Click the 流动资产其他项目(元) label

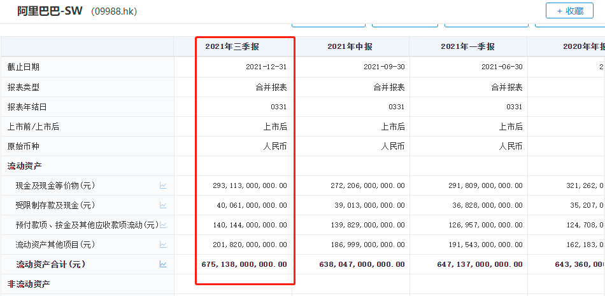point(55,245)
